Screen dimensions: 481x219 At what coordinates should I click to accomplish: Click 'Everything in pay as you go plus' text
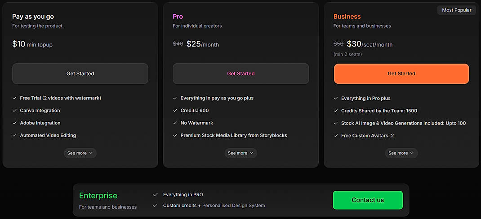pos(217,98)
